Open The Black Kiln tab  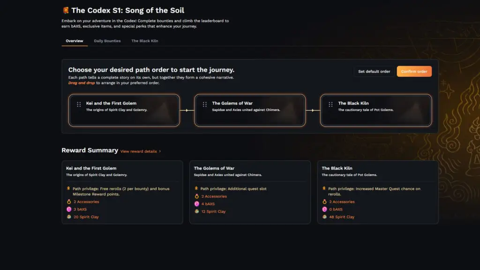pyautogui.click(x=144, y=41)
